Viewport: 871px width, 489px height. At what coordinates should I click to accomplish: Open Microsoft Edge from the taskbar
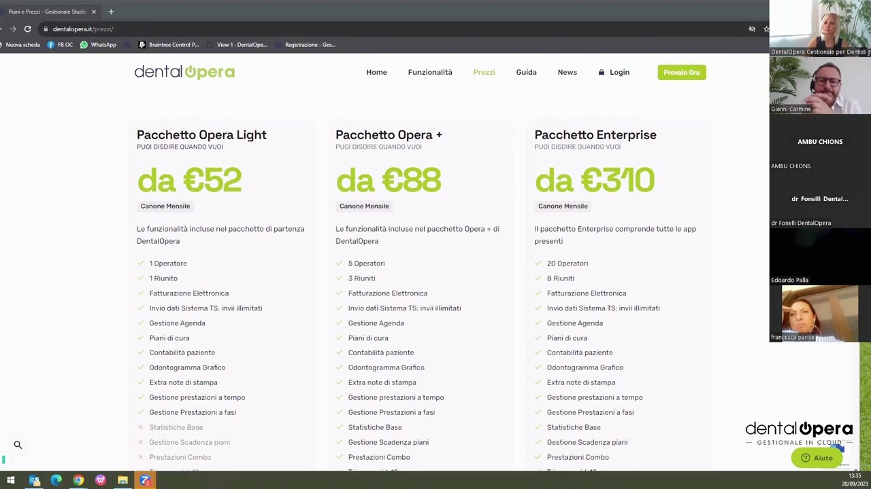click(56, 481)
